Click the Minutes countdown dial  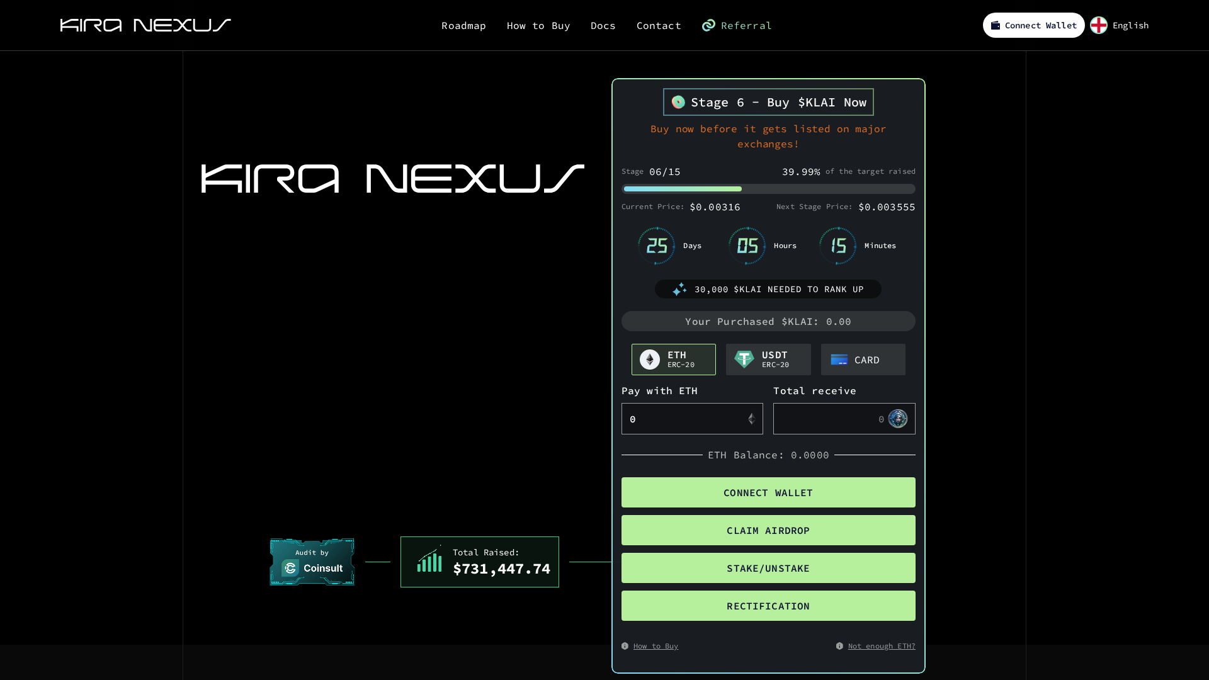coord(838,246)
